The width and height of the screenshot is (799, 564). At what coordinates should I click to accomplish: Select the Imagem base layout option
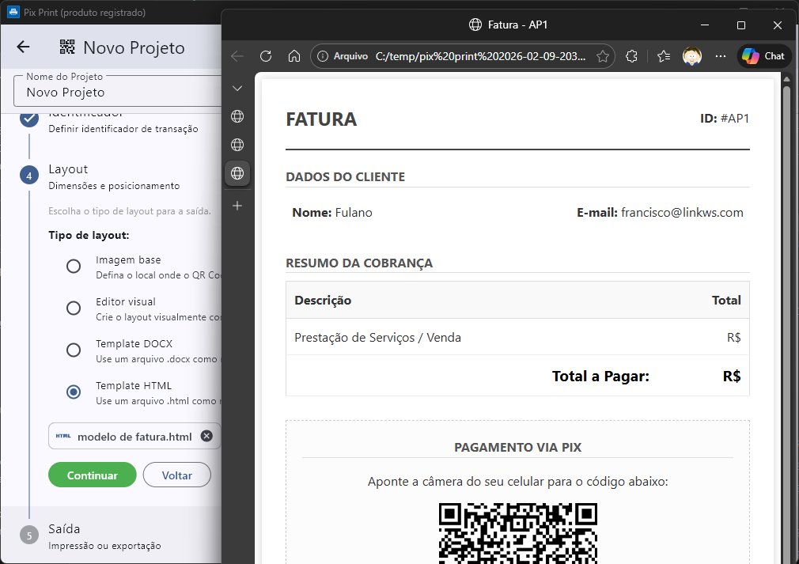pyautogui.click(x=74, y=266)
